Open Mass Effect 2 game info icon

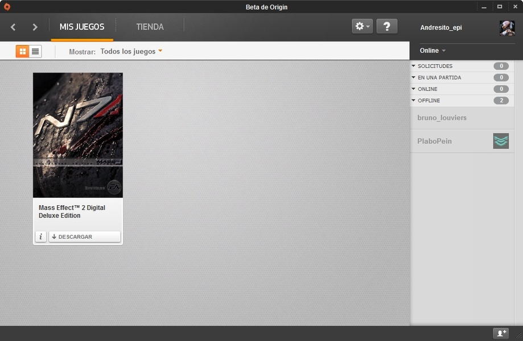(x=40, y=237)
